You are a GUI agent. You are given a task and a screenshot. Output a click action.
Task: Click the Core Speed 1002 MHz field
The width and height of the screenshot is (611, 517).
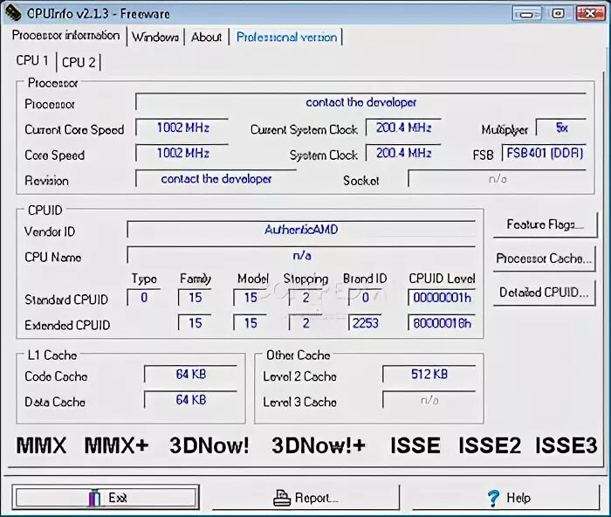(182, 153)
